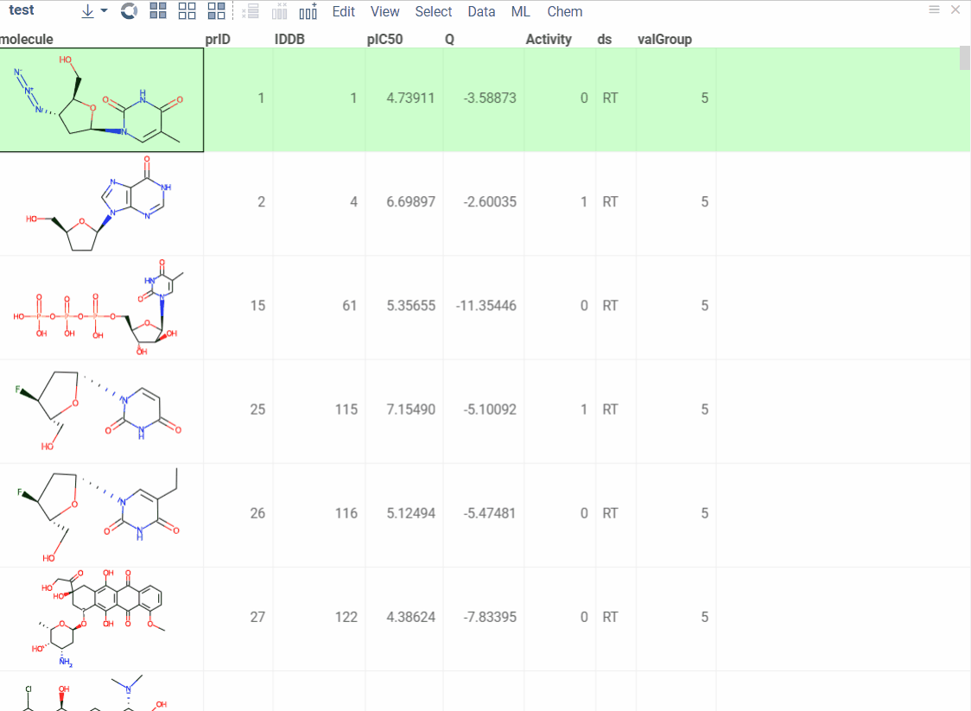Click Q cell -5.10092
Viewport: 971px width, 711px height.
click(x=489, y=409)
